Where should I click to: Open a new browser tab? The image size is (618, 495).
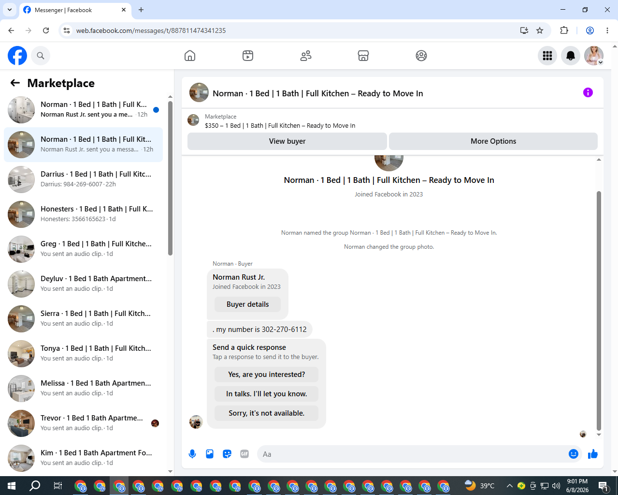[x=141, y=10]
